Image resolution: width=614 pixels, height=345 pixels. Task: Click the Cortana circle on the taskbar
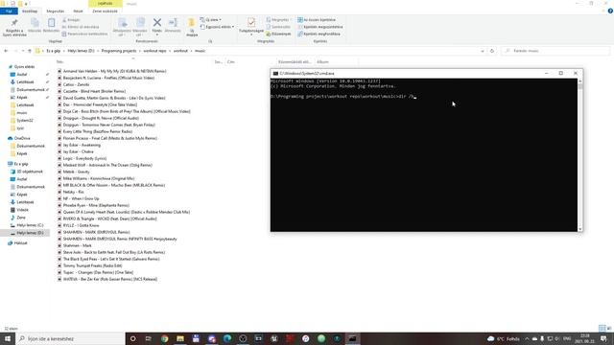(x=132, y=338)
